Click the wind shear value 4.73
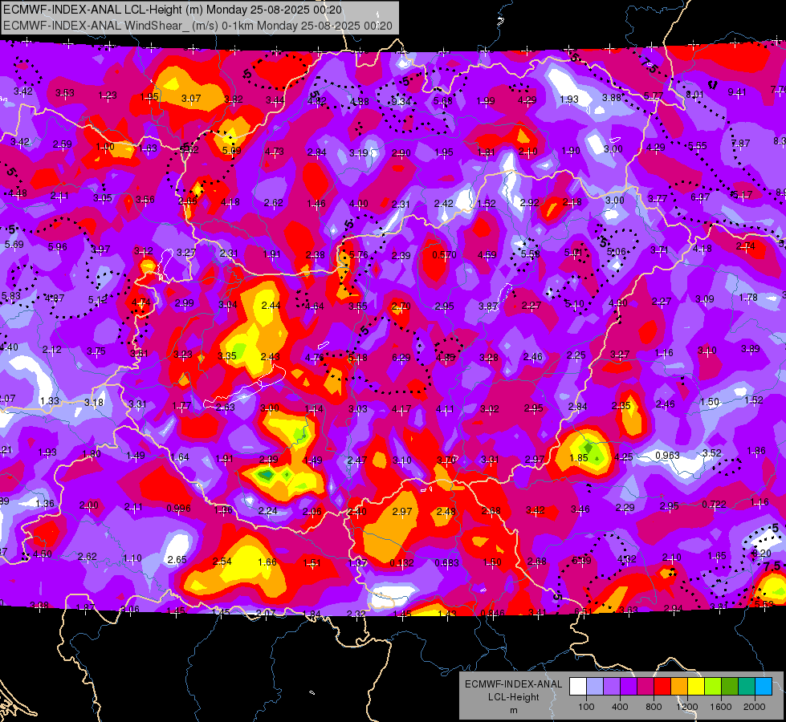This screenshot has height=722, width=786. tap(275, 152)
